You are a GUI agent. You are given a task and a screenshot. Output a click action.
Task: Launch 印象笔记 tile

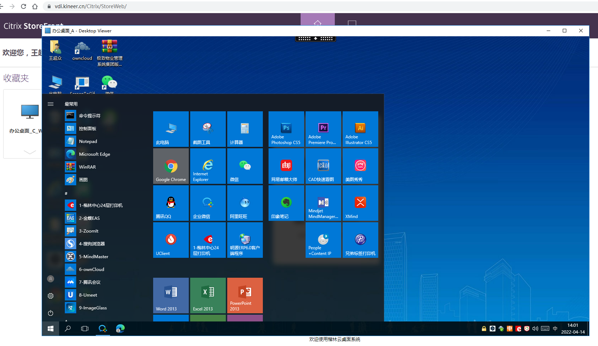pos(286,203)
